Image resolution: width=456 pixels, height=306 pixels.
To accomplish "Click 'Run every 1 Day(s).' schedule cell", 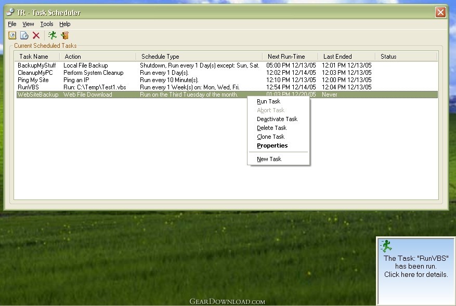I will coord(164,73).
